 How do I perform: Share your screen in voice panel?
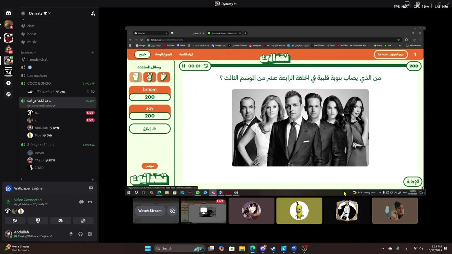(x=38, y=220)
